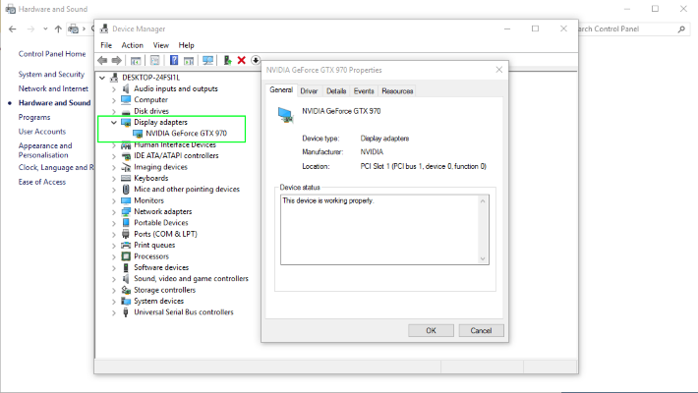
Task: Expand the Monitors category
Action: tap(114, 200)
